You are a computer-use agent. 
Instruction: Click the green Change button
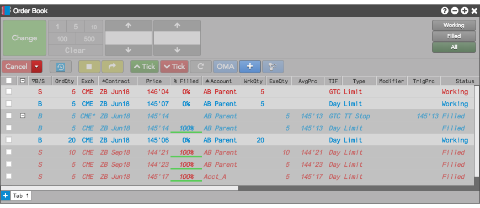point(24,38)
